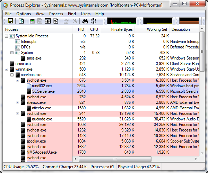Screen dimensions: 208x173
Task: Click the horizontal scrollbar thumb
Action: (x=115, y=159)
